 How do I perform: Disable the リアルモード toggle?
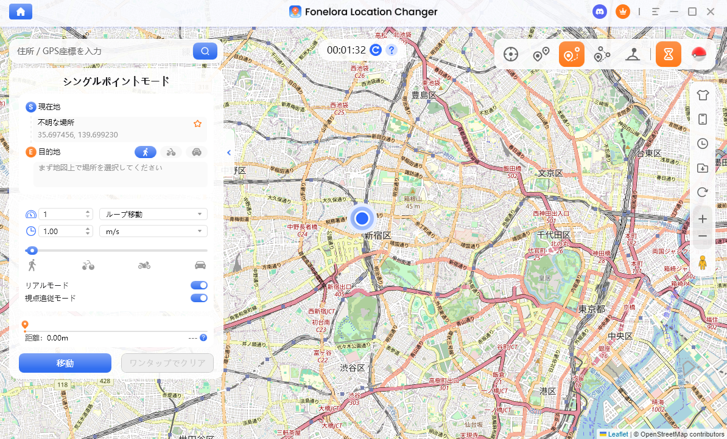[x=199, y=285]
